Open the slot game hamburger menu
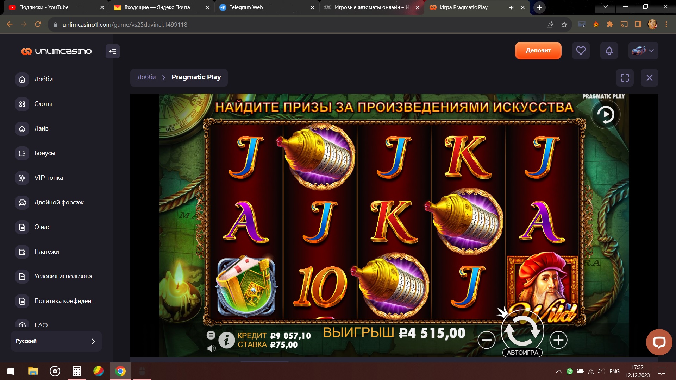 tap(211, 335)
